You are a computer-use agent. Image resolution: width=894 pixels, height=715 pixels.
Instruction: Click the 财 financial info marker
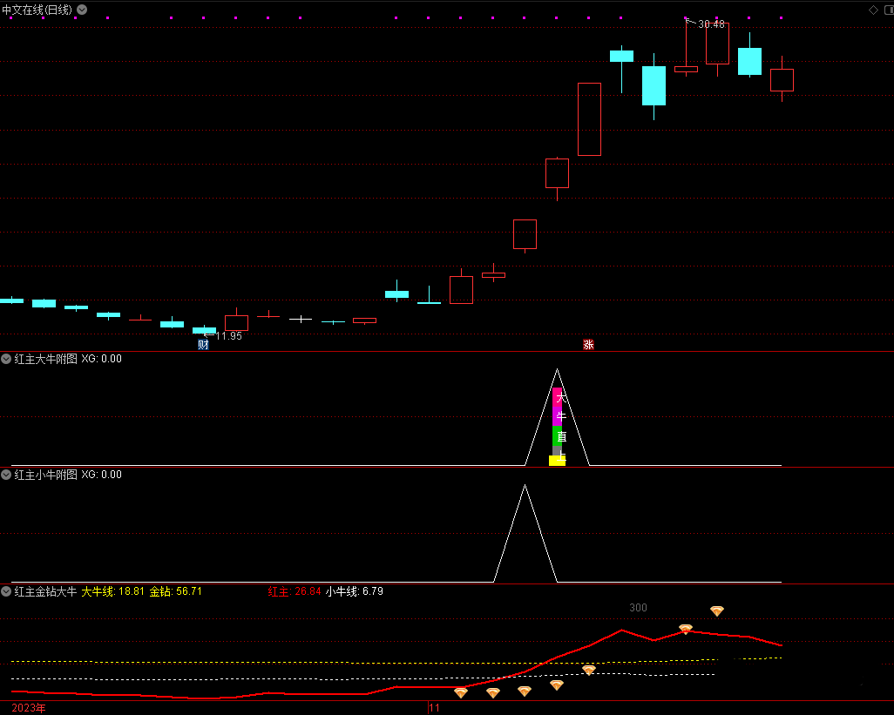coord(203,345)
